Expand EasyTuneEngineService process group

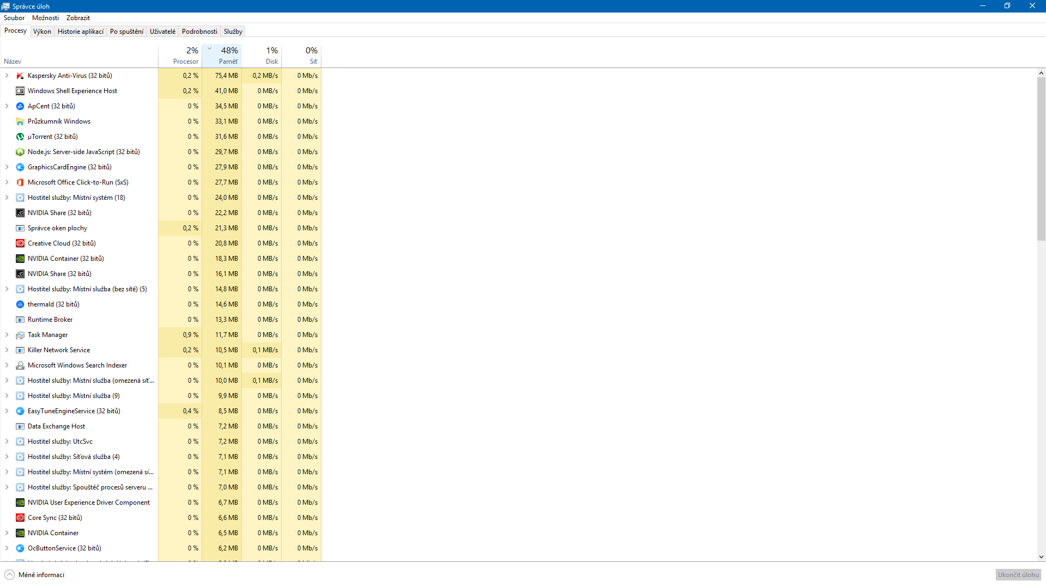(7, 411)
